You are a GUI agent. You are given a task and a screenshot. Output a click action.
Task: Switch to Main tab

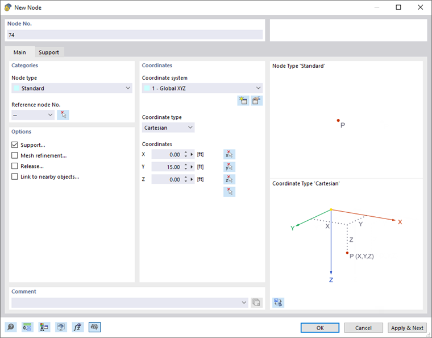19,52
